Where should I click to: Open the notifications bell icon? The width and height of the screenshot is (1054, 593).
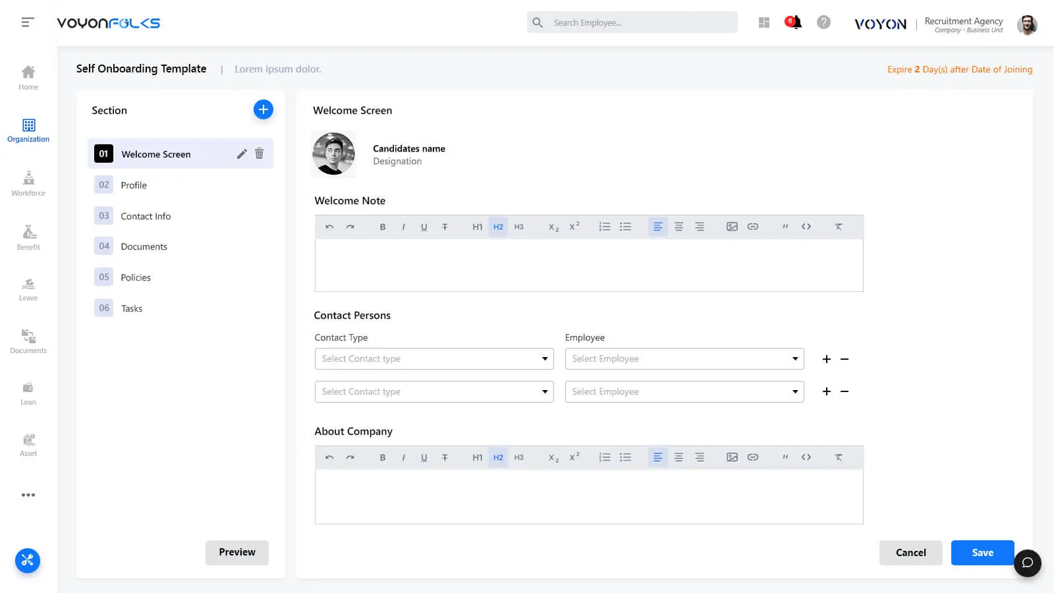point(794,22)
